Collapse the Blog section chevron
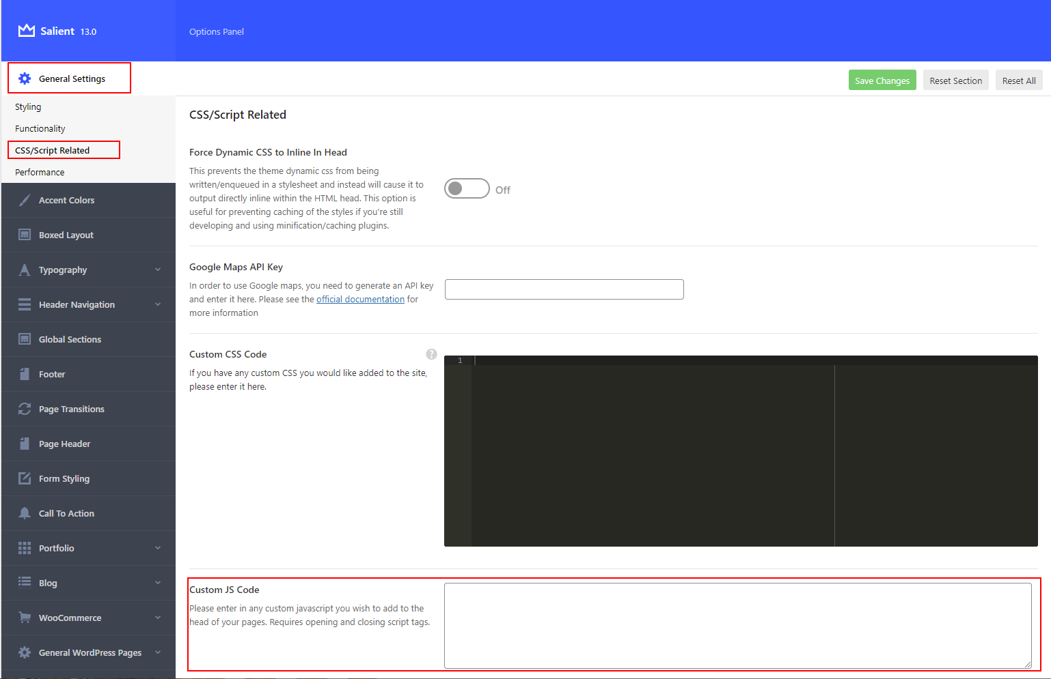This screenshot has width=1051, height=679. 158,583
